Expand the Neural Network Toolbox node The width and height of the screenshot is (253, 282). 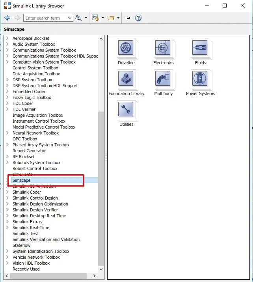[7, 133]
